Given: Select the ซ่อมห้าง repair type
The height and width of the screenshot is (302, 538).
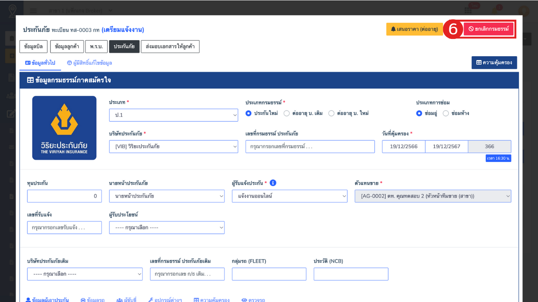Looking at the screenshot, I should [446, 113].
